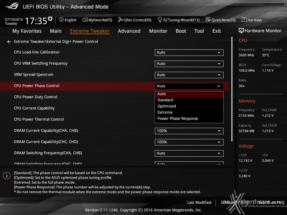Click the +12V reading 12.192 V

pos(246,161)
